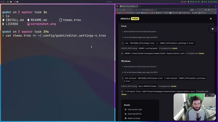Open the browser application menu
218x122 pixels.
click(x=215, y=10)
